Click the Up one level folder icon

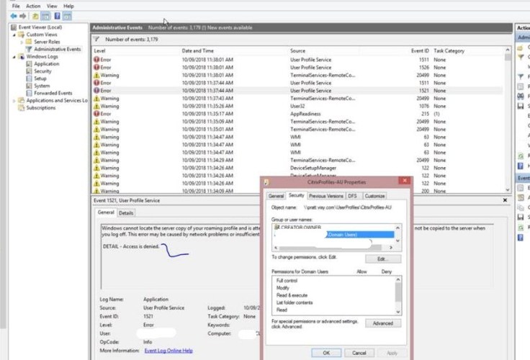(34, 15)
